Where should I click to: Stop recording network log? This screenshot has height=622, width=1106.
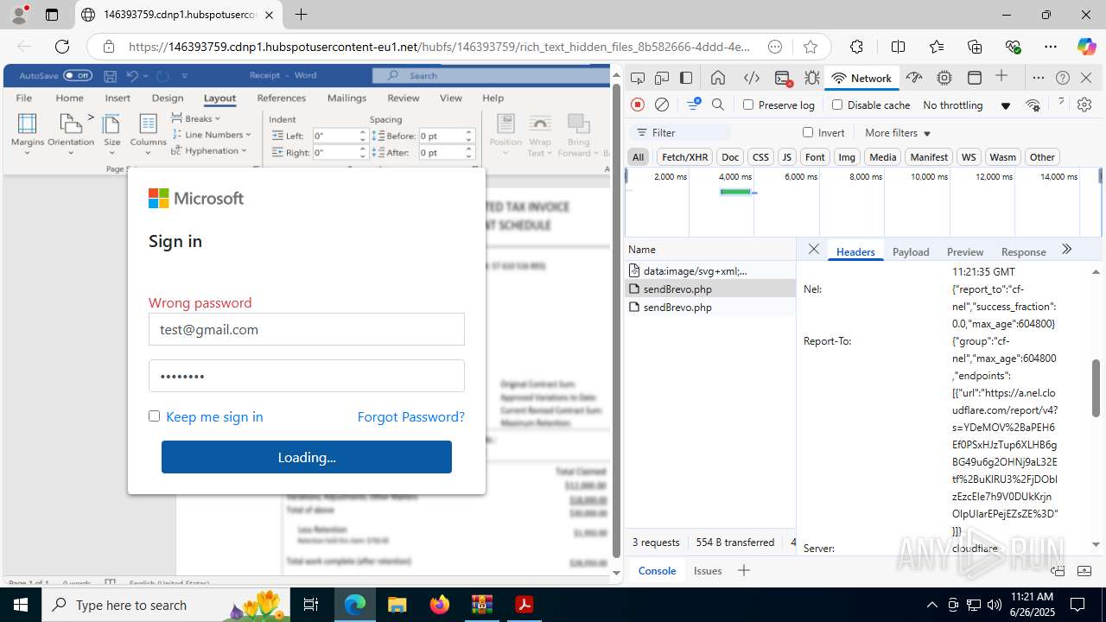point(638,105)
